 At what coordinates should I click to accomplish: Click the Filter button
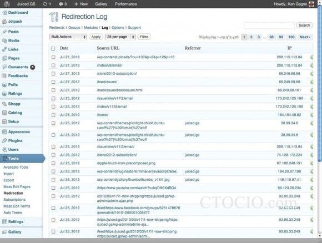click(x=144, y=37)
